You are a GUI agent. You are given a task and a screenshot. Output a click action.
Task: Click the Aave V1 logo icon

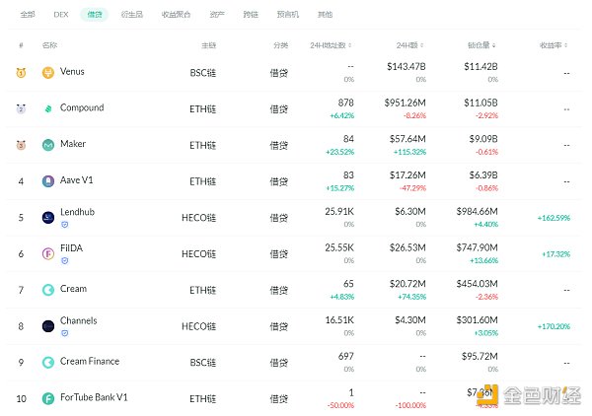pos(48,181)
